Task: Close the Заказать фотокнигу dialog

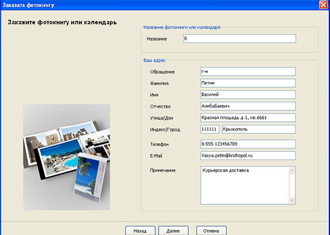Action: pyautogui.click(x=324, y=5)
